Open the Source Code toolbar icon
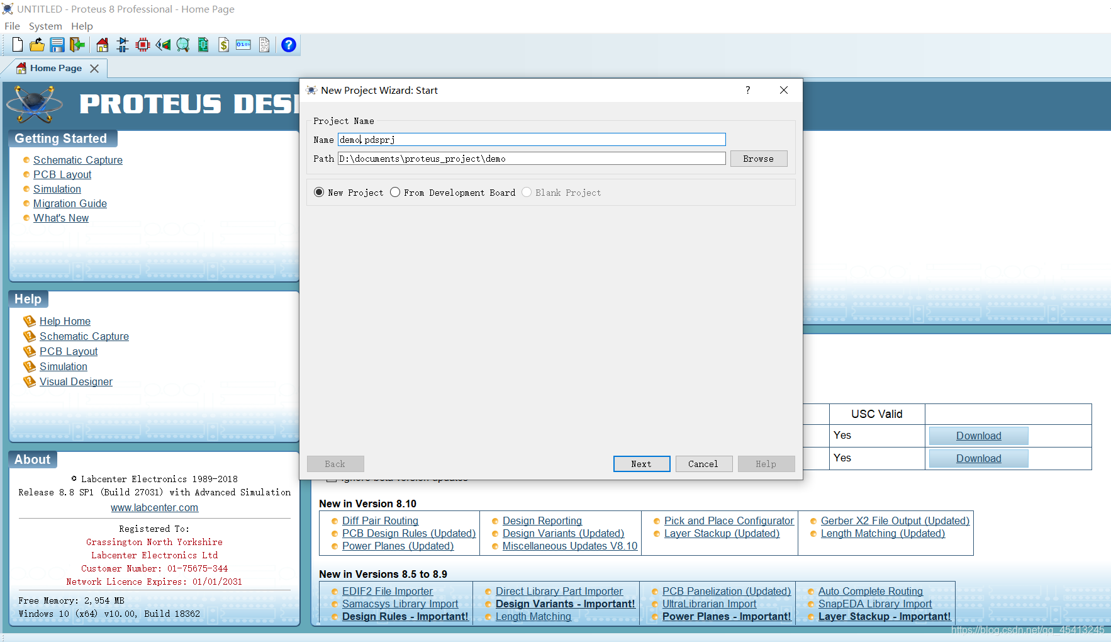Screen dimensions: 1111x642 [243, 45]
